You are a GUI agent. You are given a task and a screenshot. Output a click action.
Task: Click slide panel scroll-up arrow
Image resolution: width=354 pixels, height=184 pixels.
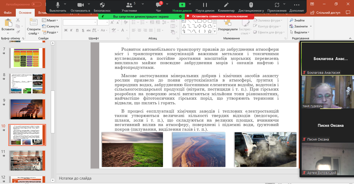point(53,43)
